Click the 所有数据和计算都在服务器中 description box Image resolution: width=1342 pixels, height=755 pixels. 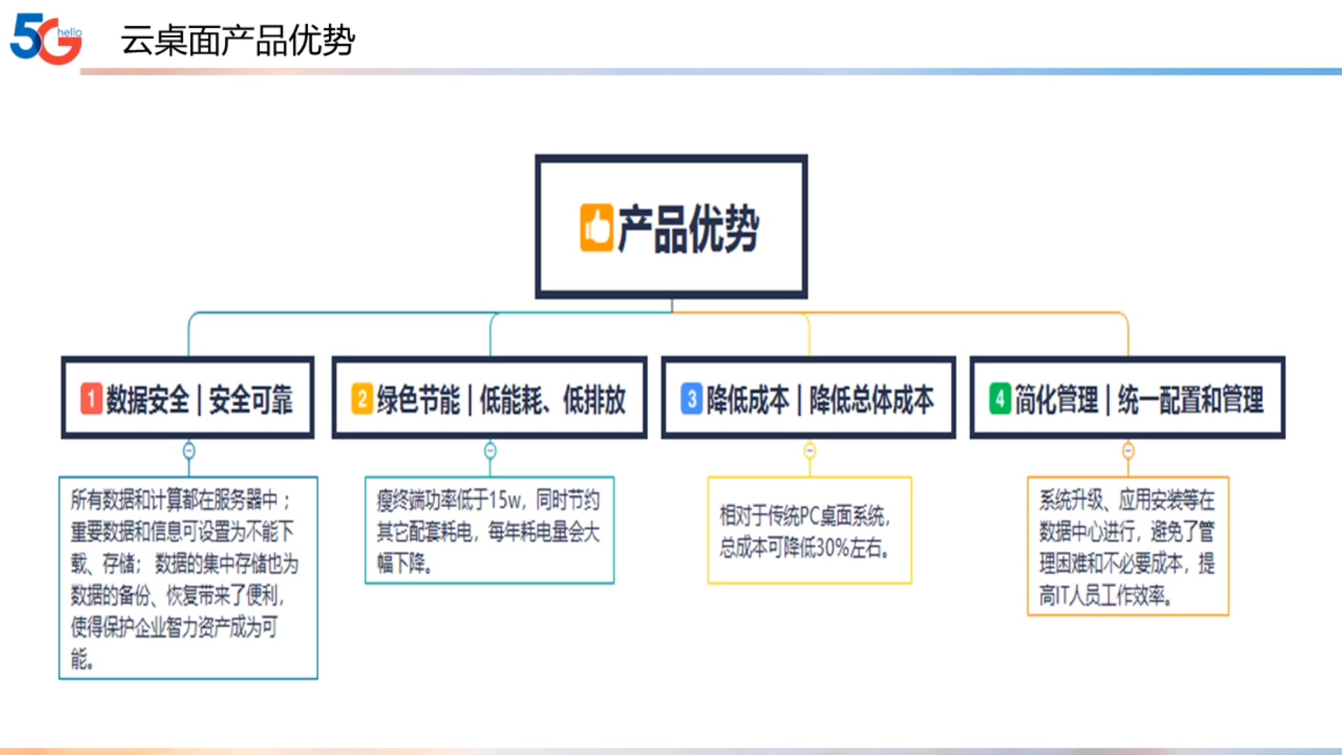[x=188, y=577]
